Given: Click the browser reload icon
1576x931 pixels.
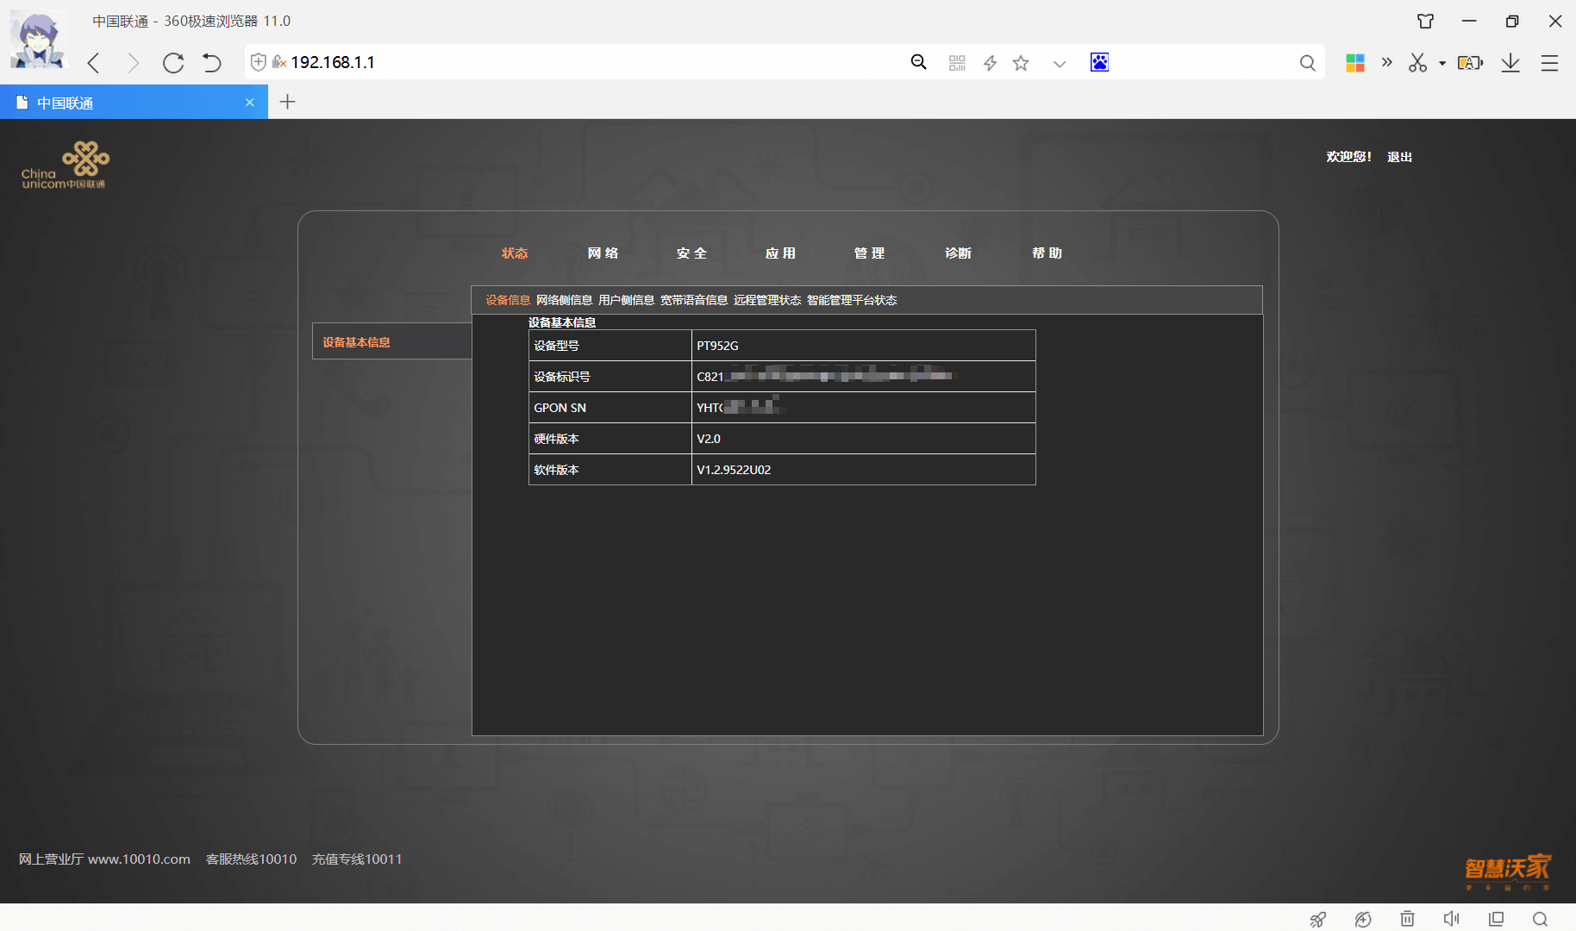Looking at the screenshot, I should [x=173, y=63].
